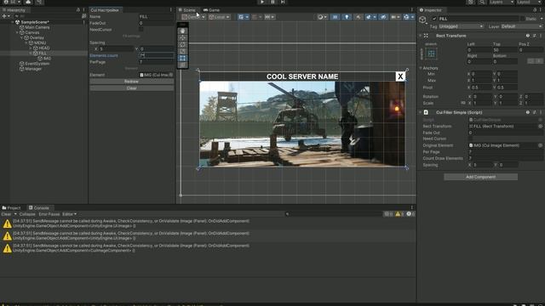
Task: Click the Hierarchy lock icon
Action: 77,10
